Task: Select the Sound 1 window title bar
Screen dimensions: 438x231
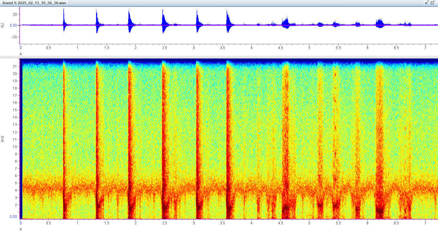Action: coord(219,3)
